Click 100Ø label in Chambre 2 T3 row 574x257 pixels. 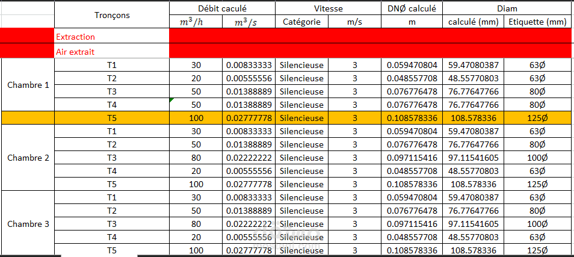pyautogui.click(x=538, y=158)
